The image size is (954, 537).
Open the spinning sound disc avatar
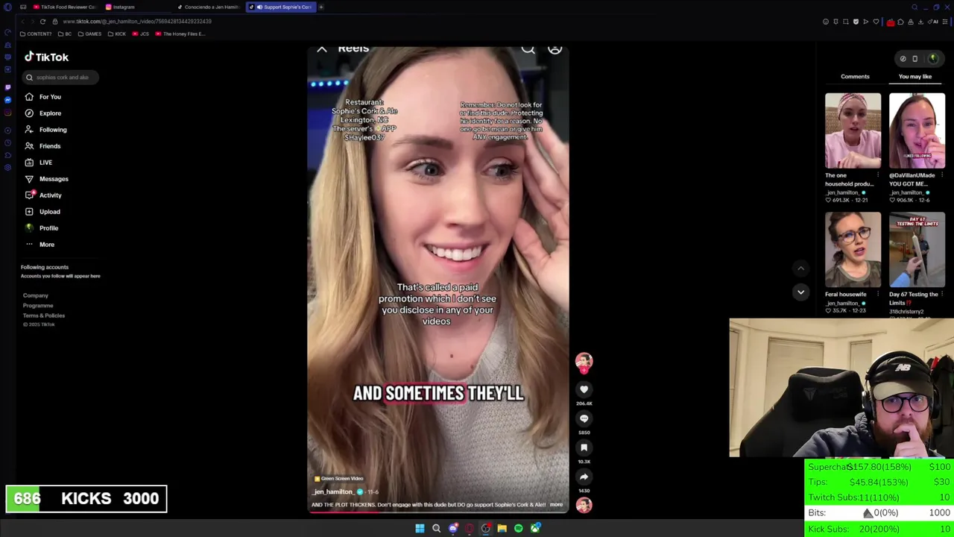(584, 505)
